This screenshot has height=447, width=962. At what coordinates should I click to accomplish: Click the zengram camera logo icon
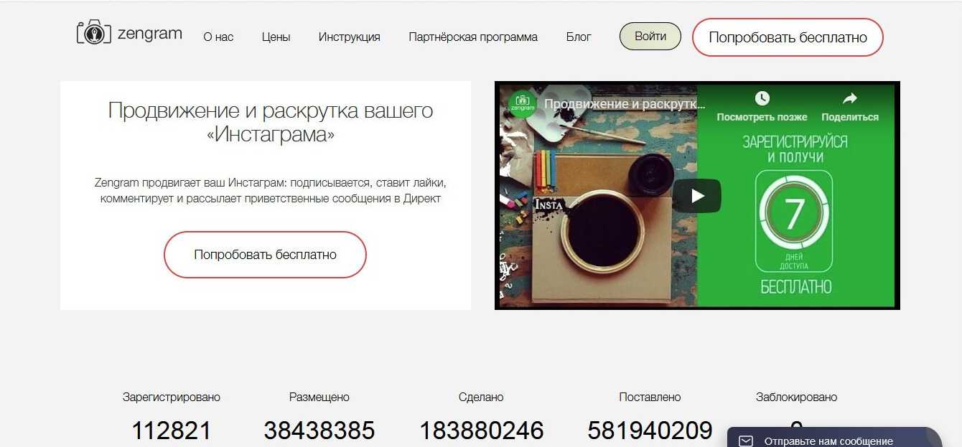point(94,33)
